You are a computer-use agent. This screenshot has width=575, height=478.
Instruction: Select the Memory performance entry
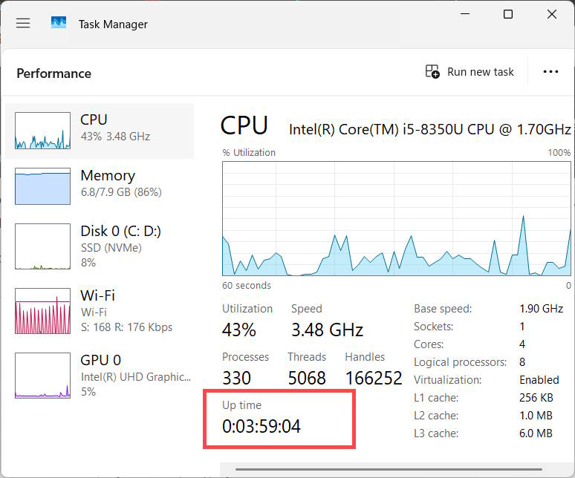click(100, 186)
